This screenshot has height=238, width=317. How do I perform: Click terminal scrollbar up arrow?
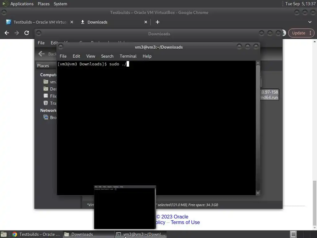coord(258,63)
